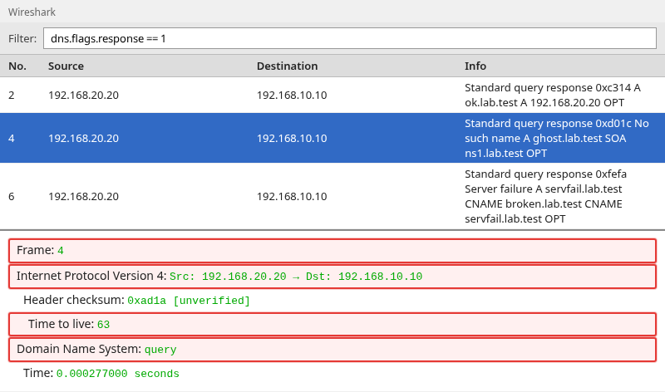665x392 pixels.
Task: Click the Wireshark title text
Action: click(x=32, y=12)
